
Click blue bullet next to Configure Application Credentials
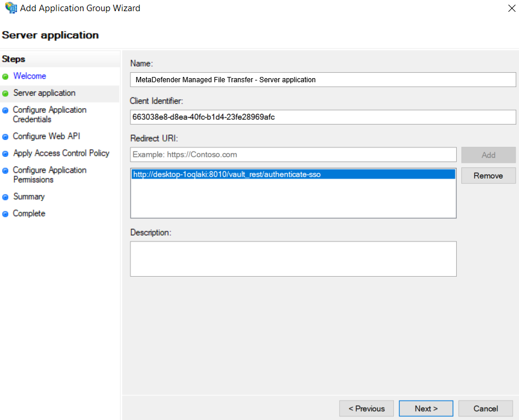[5, 110]
